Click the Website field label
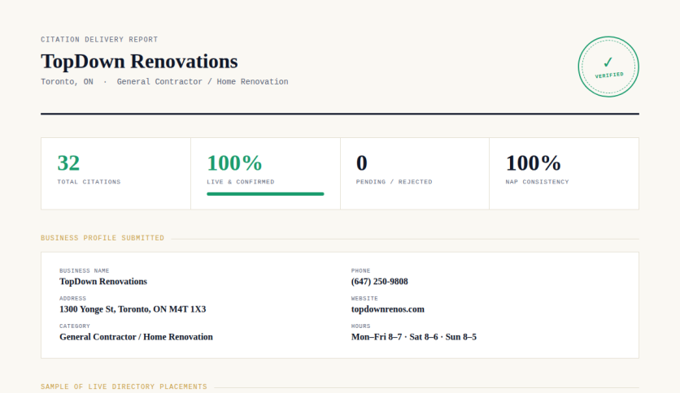680x393 pixels. pyautogui.click(x=364, y=298)
